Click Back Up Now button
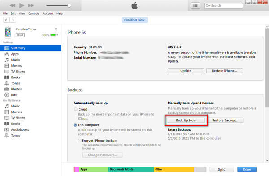Screen dimensions: 269x176 [x=186, y=120]
